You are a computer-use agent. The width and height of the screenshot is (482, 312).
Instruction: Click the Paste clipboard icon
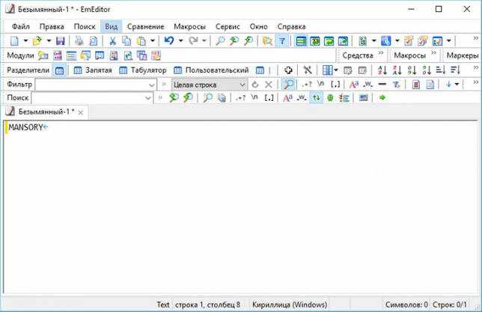[x=141, y=41]
